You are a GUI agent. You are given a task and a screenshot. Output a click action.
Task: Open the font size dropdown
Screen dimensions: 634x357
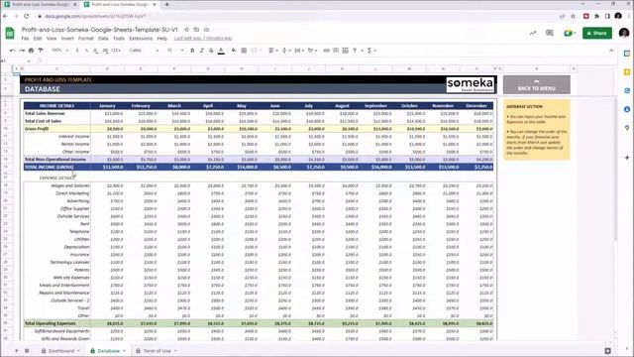point(174,51)
